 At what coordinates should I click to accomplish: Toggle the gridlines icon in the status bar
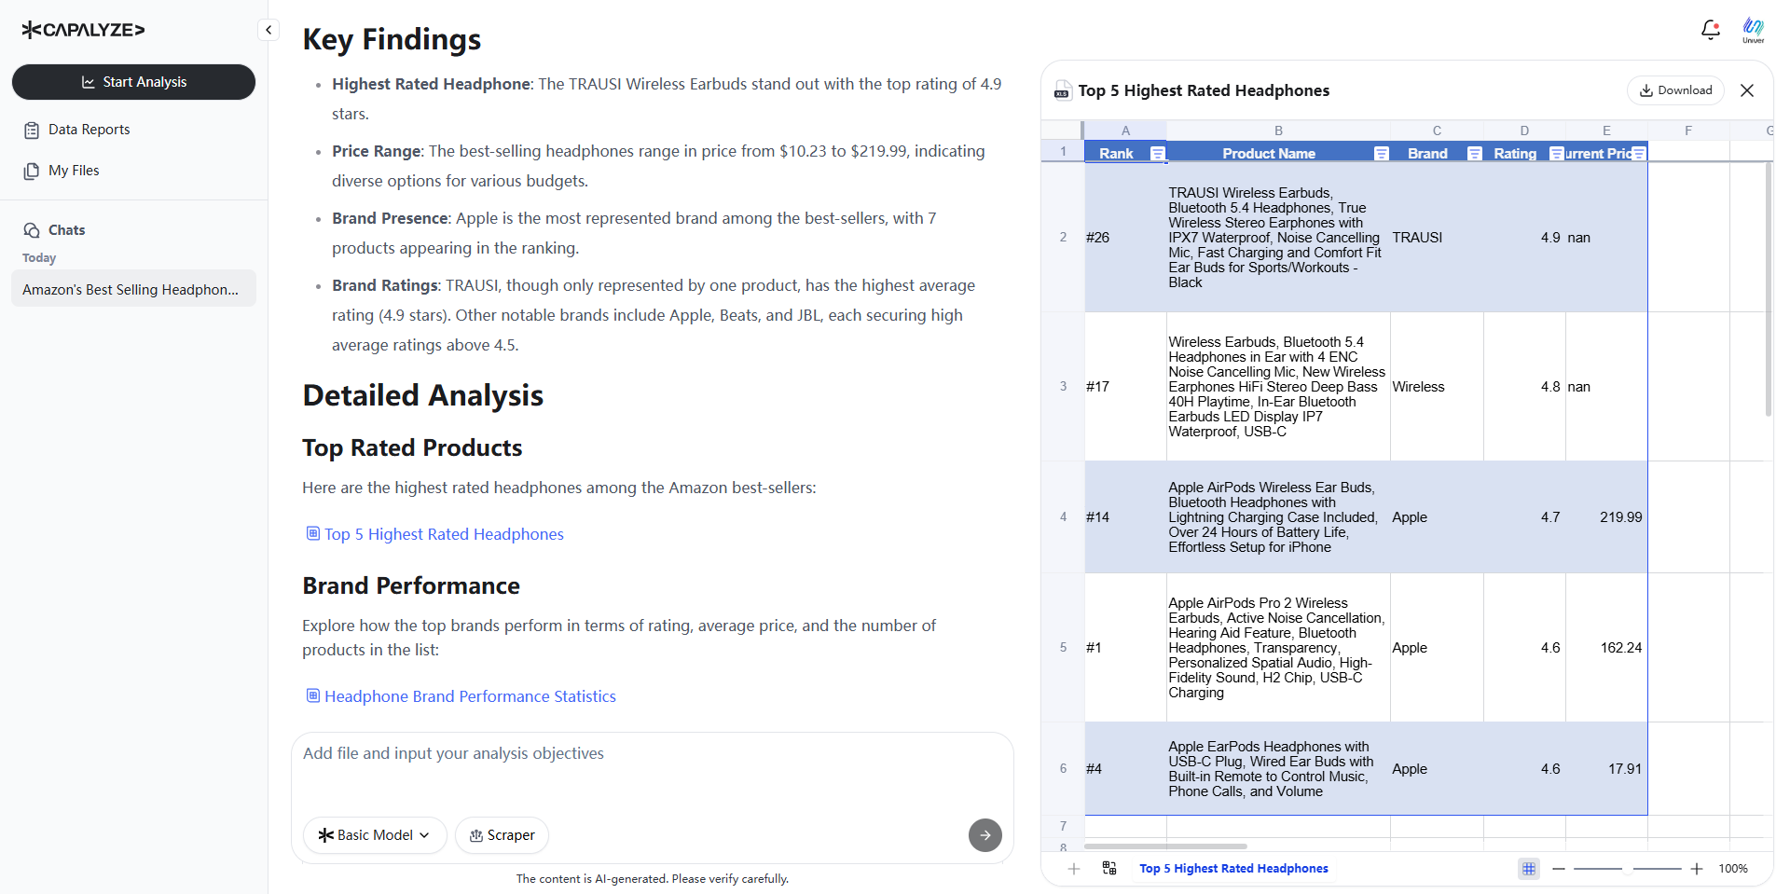pos(1529,869)
